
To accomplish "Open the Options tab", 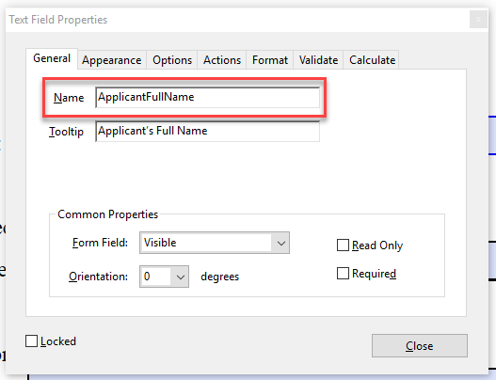I will 172,60.
